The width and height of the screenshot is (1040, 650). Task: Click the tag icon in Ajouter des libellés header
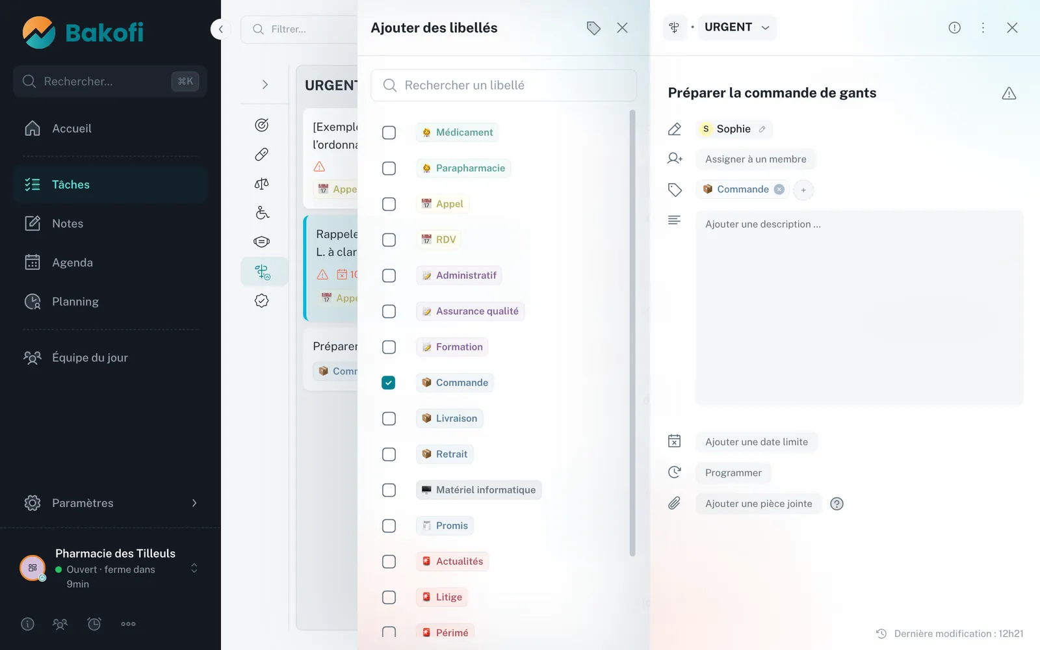pos(593,28)
